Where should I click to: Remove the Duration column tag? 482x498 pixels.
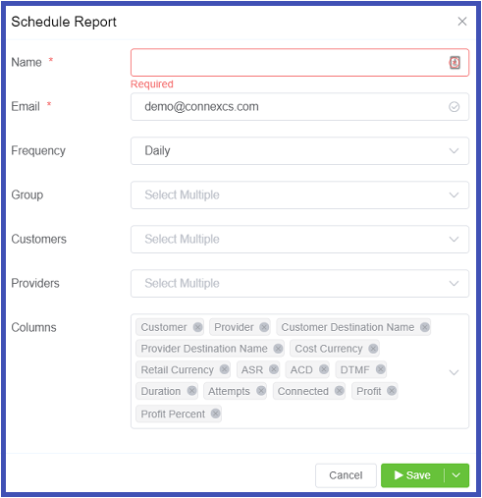click(x=191, y=391)
